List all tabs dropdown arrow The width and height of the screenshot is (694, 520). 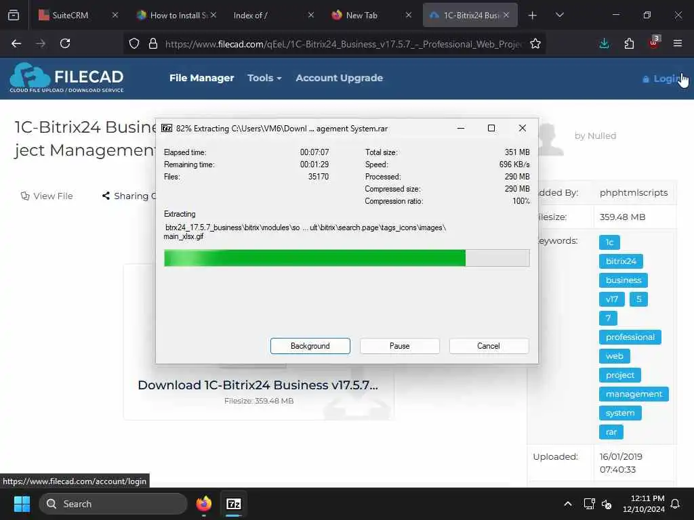(x=559, y=15)
